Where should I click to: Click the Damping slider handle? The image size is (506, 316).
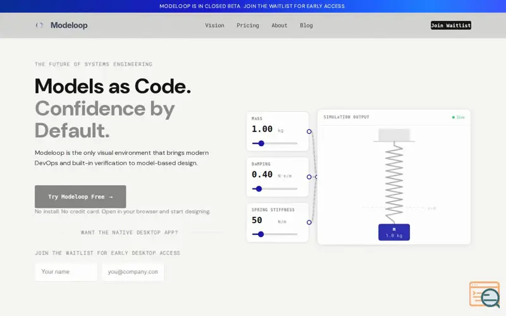[259, 188]
